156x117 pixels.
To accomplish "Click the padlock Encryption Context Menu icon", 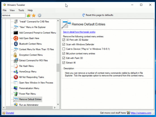I will point(15,55).
